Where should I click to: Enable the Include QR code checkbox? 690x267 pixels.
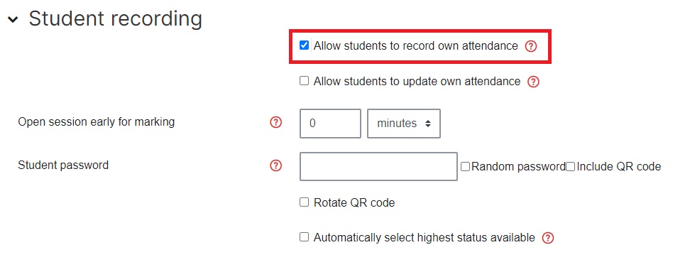570,167
